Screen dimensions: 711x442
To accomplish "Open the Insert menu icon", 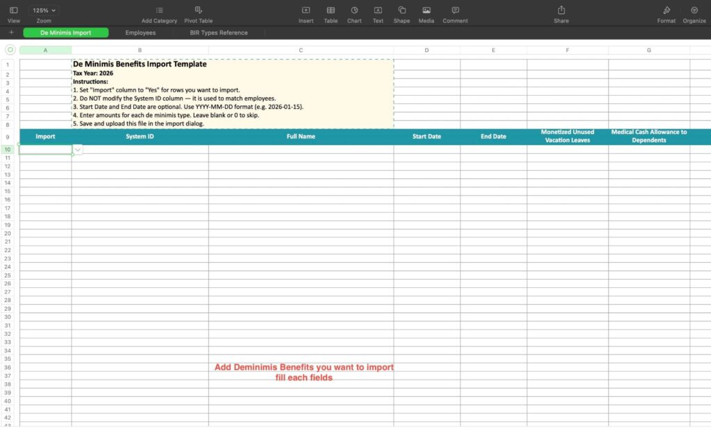I will click(306, 10).
